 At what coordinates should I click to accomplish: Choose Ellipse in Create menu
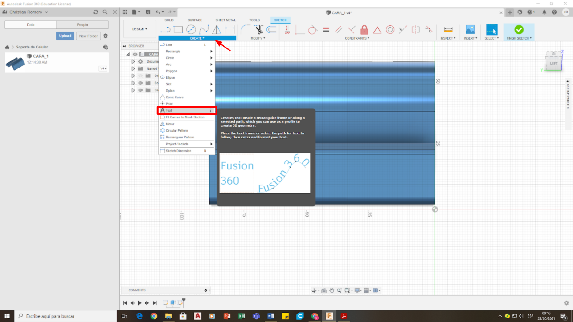187,77
